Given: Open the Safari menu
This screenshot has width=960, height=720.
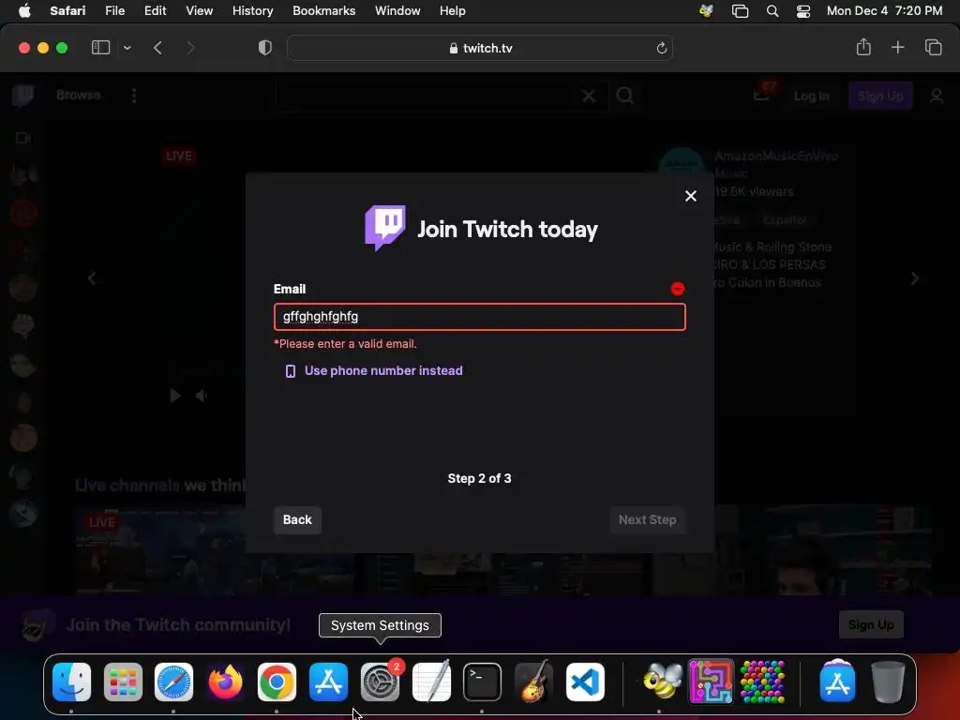Looking at the screenshot, I should 67,11.
